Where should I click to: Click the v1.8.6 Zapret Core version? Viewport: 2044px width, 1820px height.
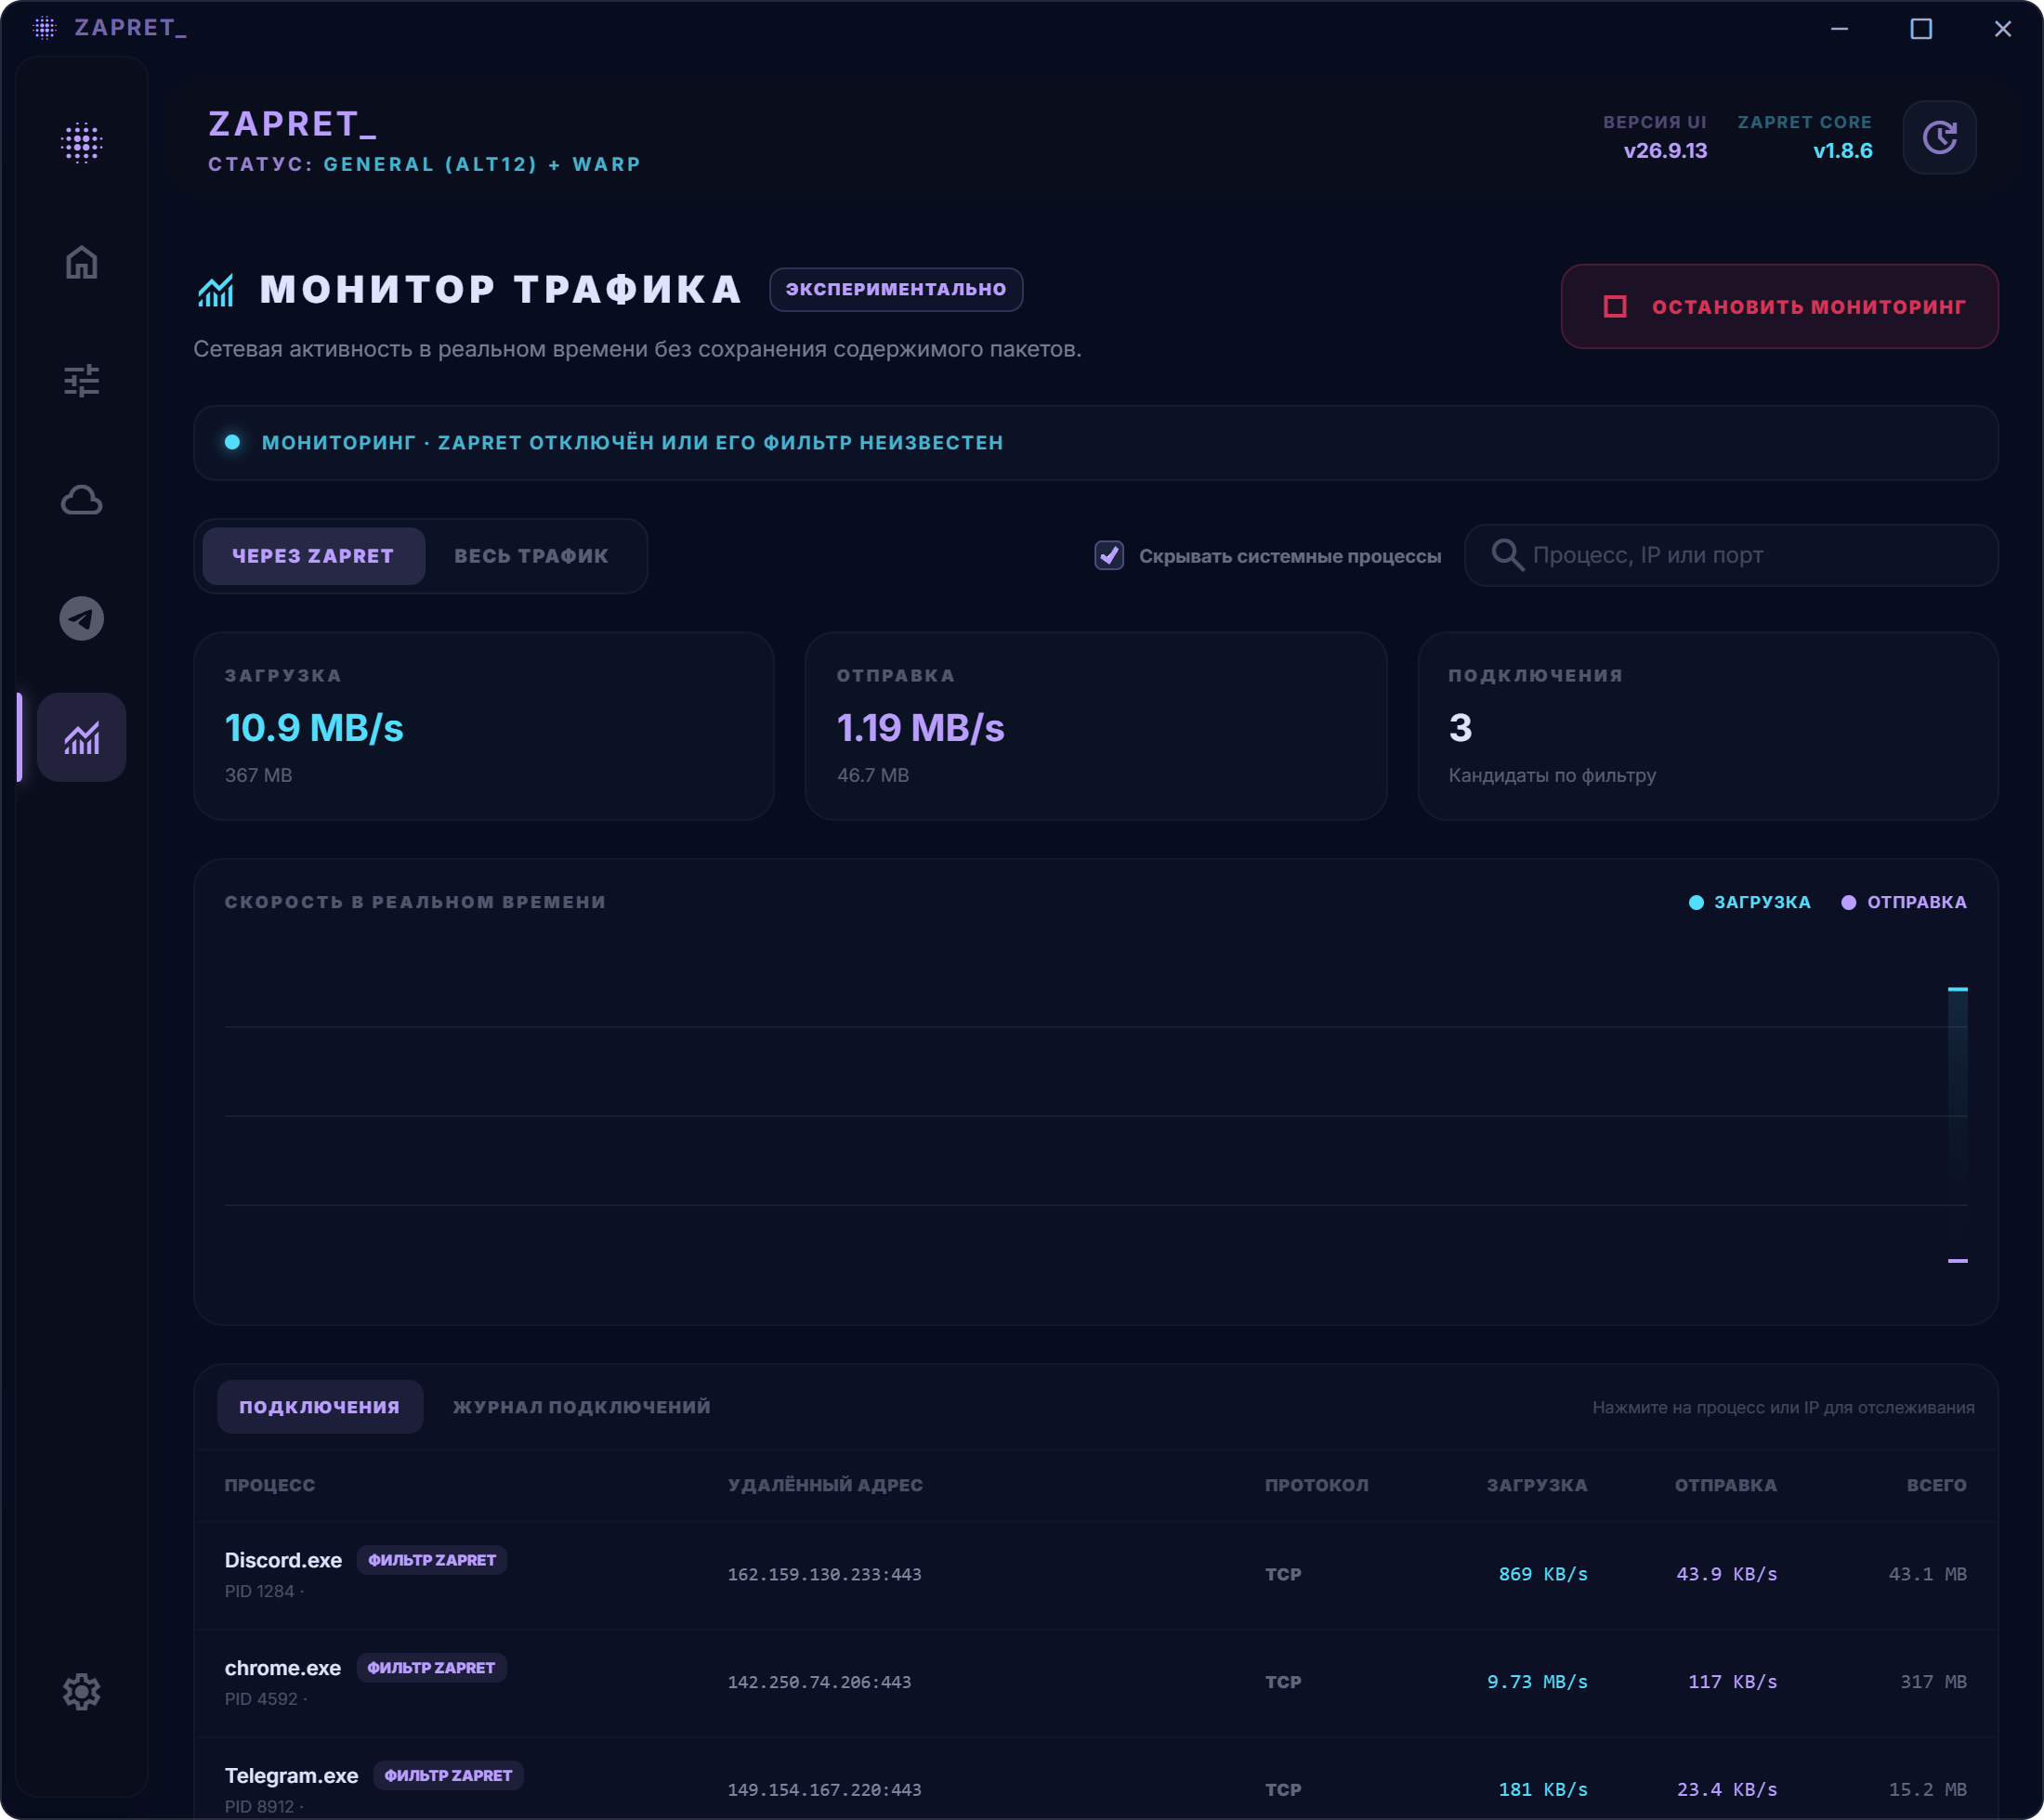[x=1843, y=151]
